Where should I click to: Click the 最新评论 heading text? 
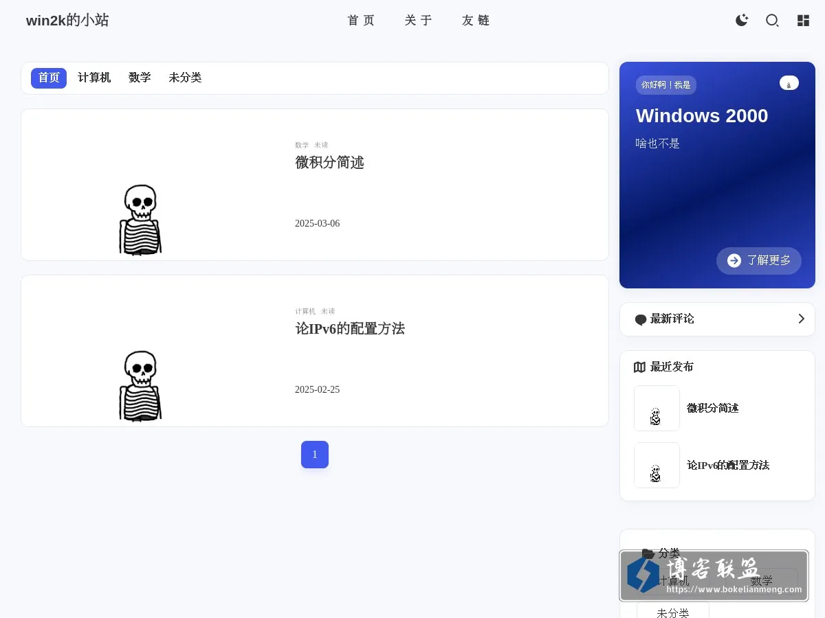pos(672,319)
